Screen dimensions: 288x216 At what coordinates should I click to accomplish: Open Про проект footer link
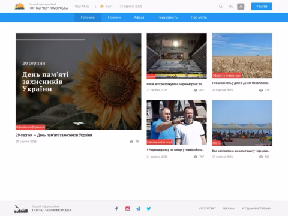tap(208, 208)
